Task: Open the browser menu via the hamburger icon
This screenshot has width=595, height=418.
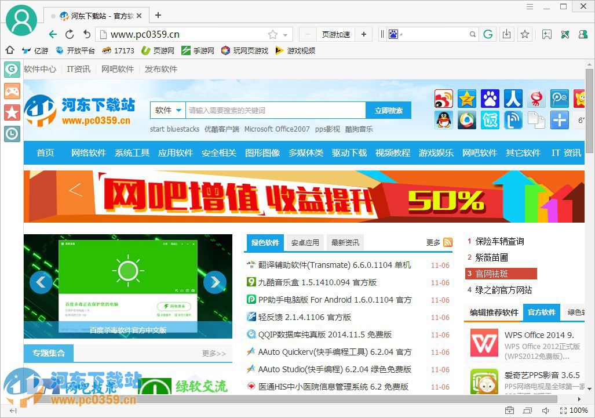Action: point(530,6)
